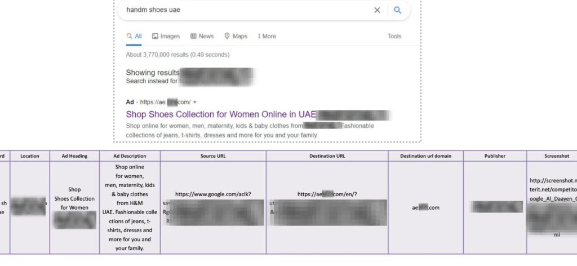Open the Maps search tab
This screenshot has width=577, height=266.
click(236, 36)
